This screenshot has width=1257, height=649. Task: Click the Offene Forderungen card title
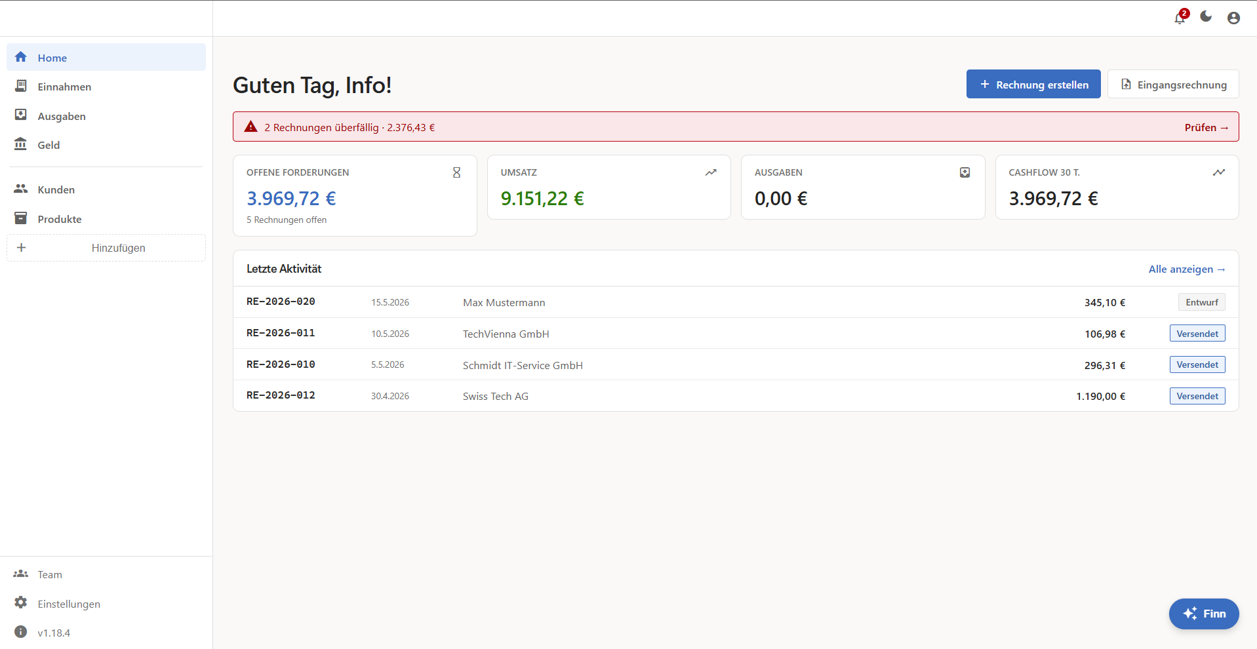tap(298, 172)
